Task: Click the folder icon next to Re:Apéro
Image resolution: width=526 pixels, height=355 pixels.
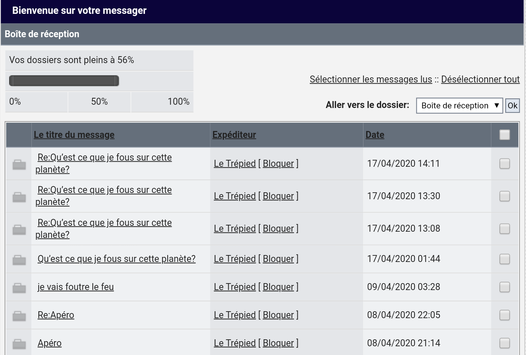Action: tap(19, 316)
